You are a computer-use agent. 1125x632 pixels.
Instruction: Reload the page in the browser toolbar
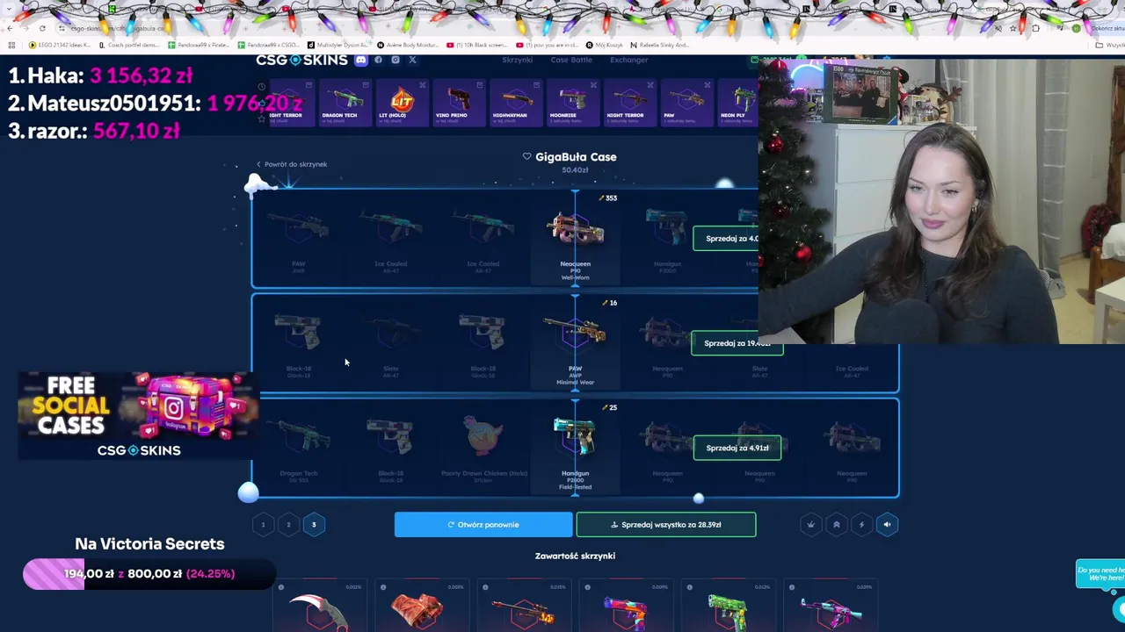(x=42, y=28)
